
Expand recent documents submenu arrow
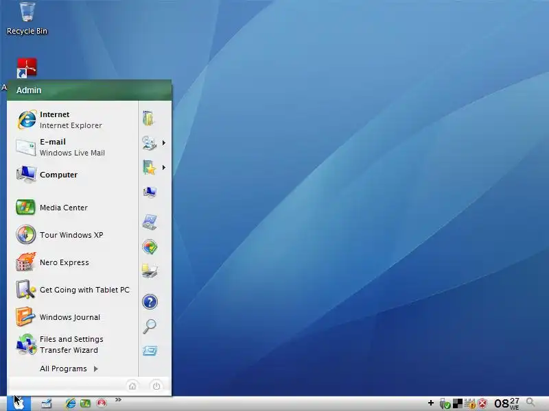pos(163,143)
